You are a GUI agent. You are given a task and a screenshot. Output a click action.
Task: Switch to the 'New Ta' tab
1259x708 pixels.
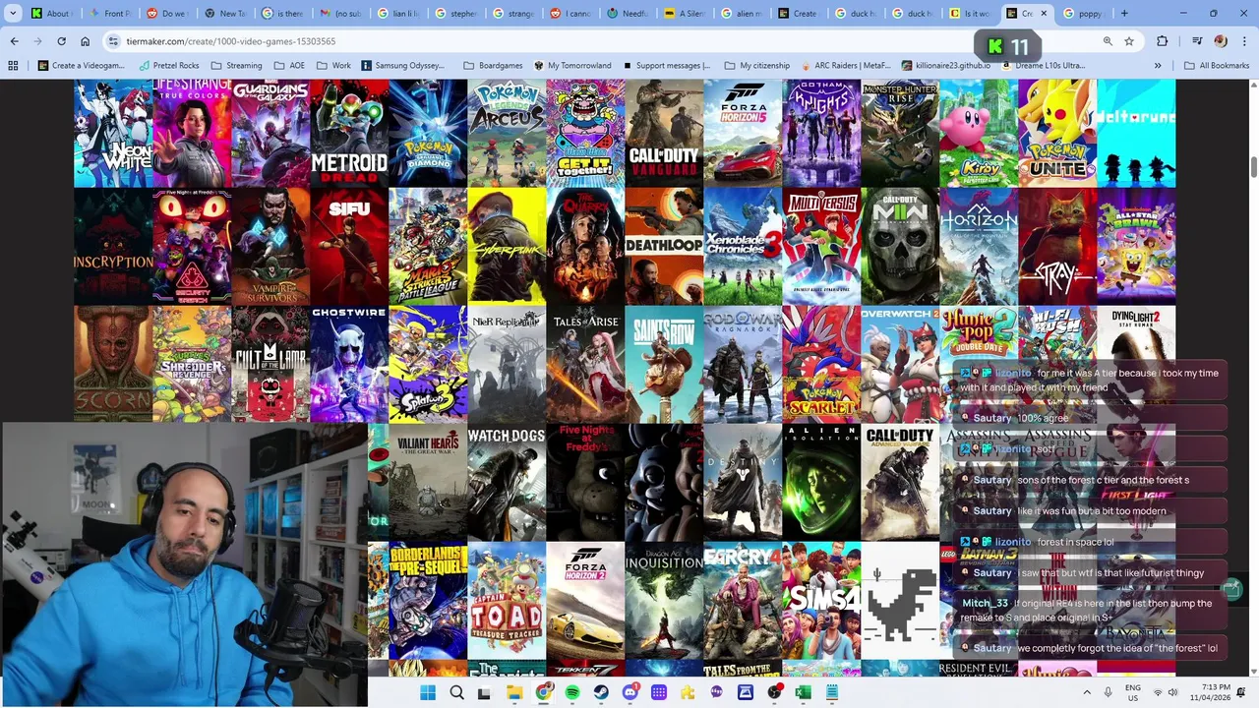[x=223, y=14]
